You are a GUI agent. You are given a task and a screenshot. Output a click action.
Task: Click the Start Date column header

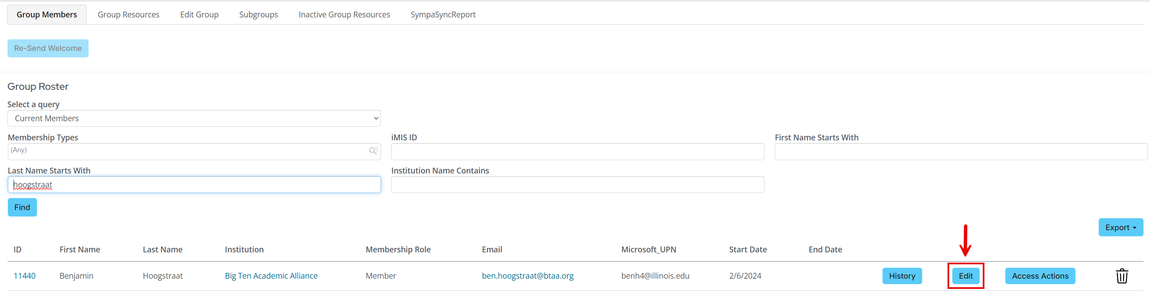tap(748, 250)
